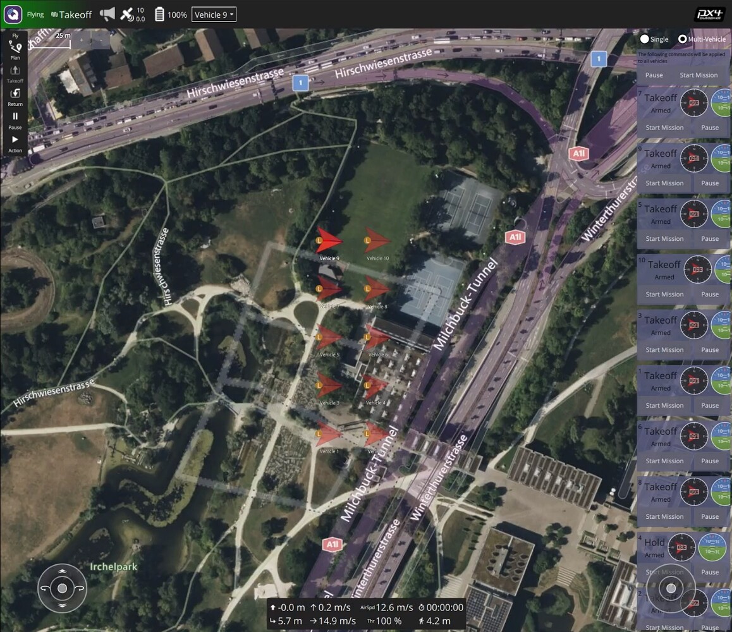This screenshot has height=632, width=732.
Task: Open the QGroundControl app menu via the Q logo
Action: (13, 13)
